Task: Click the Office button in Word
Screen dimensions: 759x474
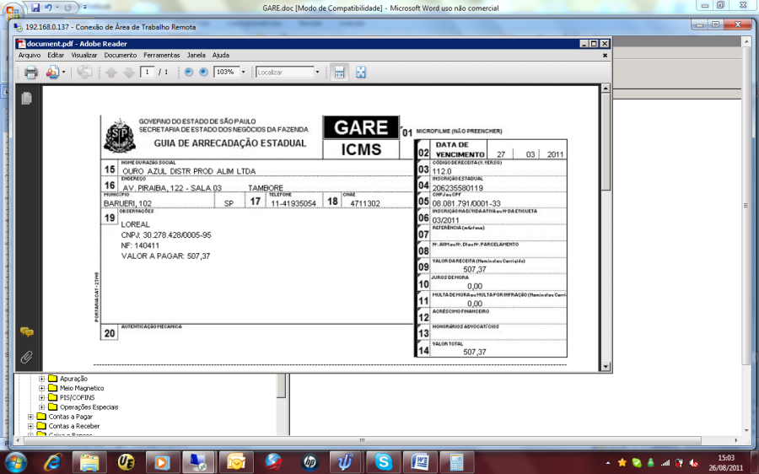Action: 13,11
